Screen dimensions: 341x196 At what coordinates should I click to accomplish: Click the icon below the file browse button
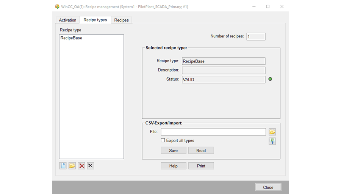pos(272,141)
